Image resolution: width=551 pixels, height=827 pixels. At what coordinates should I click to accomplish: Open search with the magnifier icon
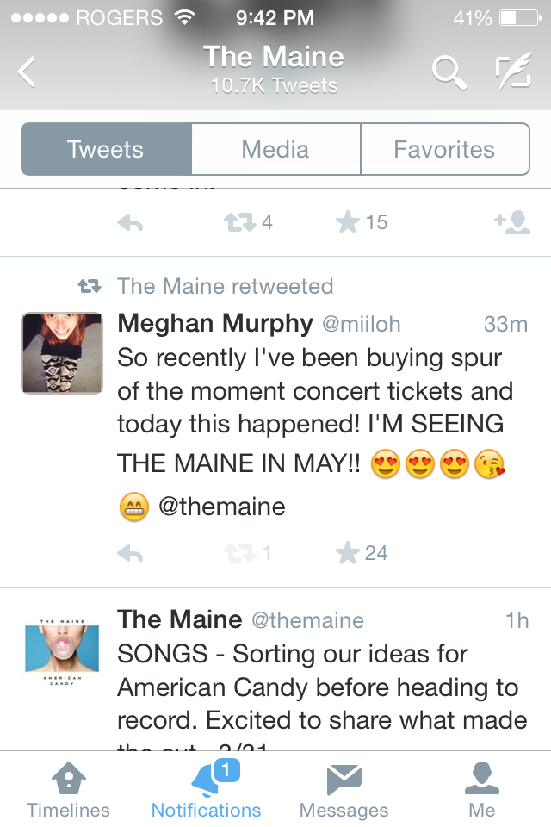[448, 72]
